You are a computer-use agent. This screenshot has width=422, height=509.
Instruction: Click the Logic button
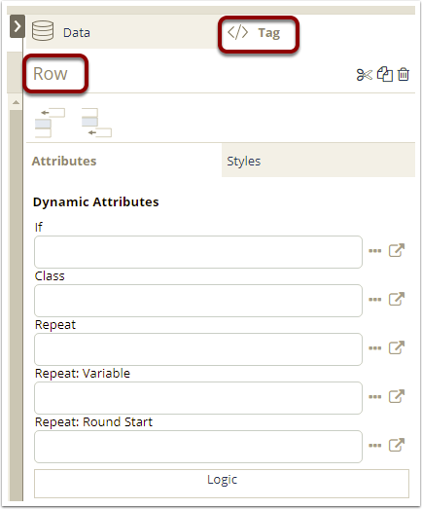click(x=222, y=484)
